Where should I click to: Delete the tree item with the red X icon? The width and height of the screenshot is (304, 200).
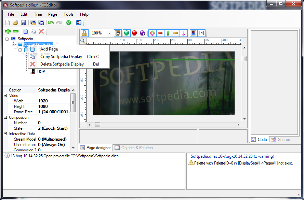[x=41, y=31]
